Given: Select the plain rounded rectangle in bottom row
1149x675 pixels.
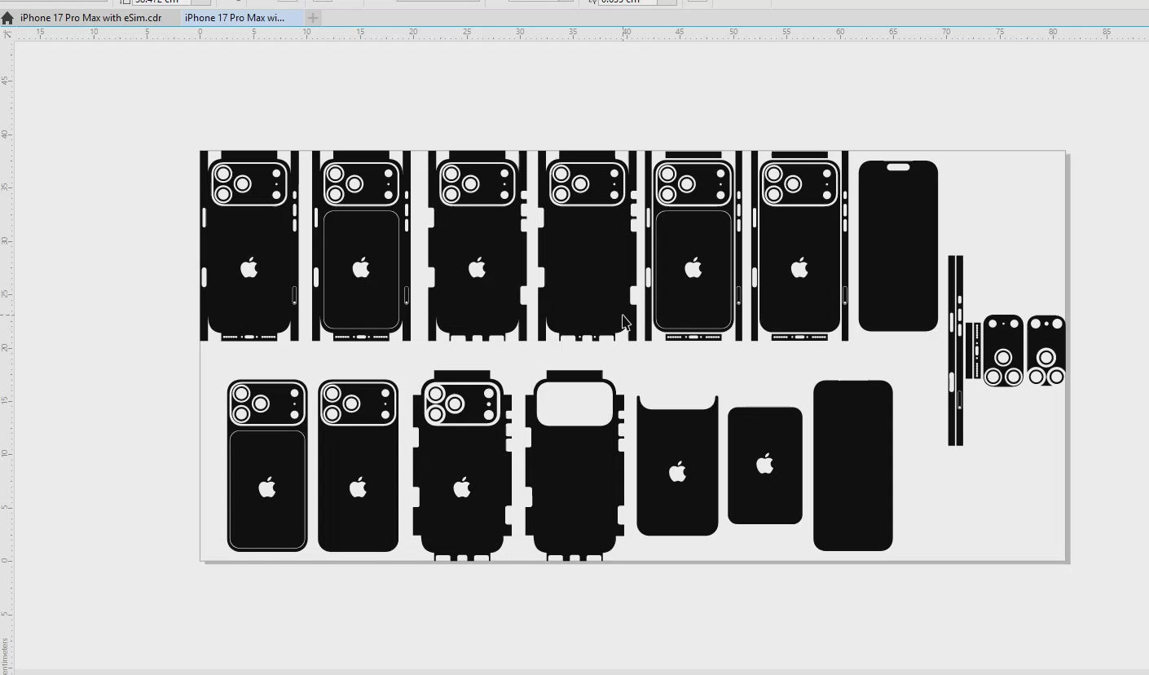Looking at the screenshot, I should (x=852, y=465).
